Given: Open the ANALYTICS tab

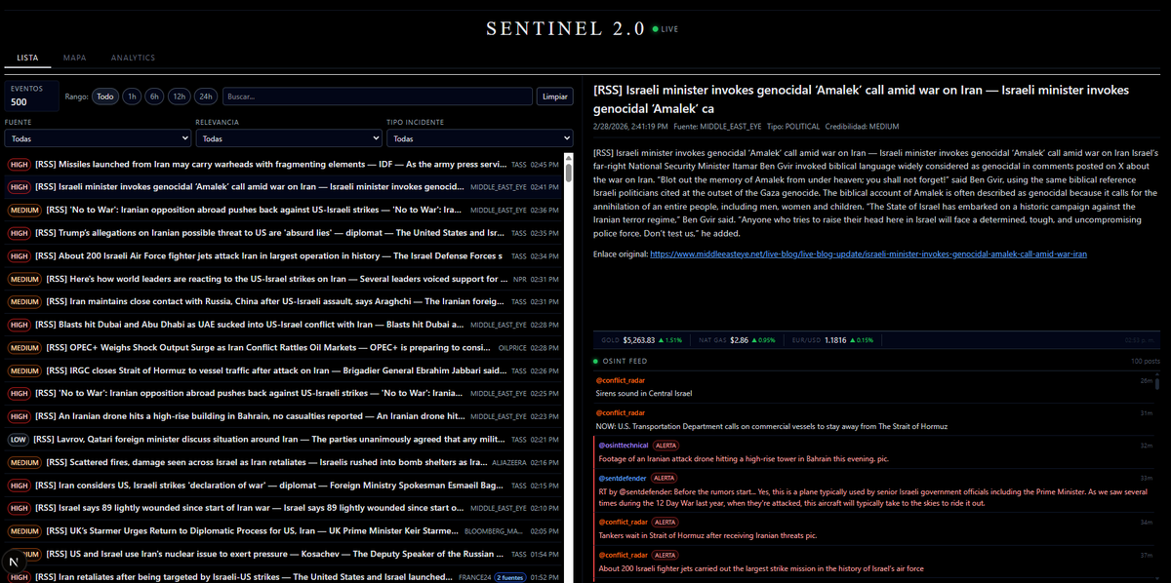Looking at the screenshot, I should tap(133, 58).
